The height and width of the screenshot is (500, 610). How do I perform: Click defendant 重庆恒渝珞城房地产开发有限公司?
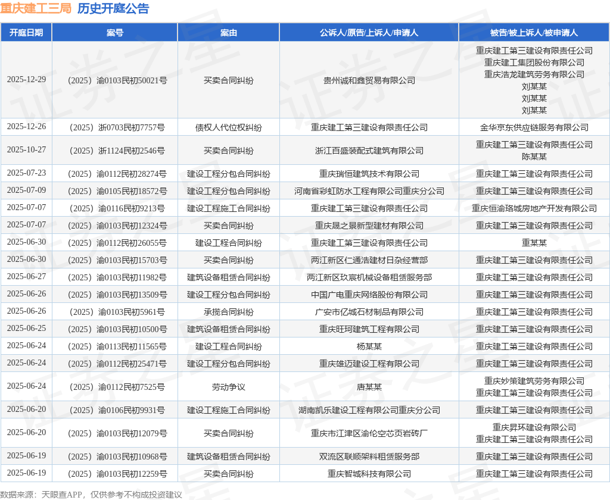[x=534, y=208]
